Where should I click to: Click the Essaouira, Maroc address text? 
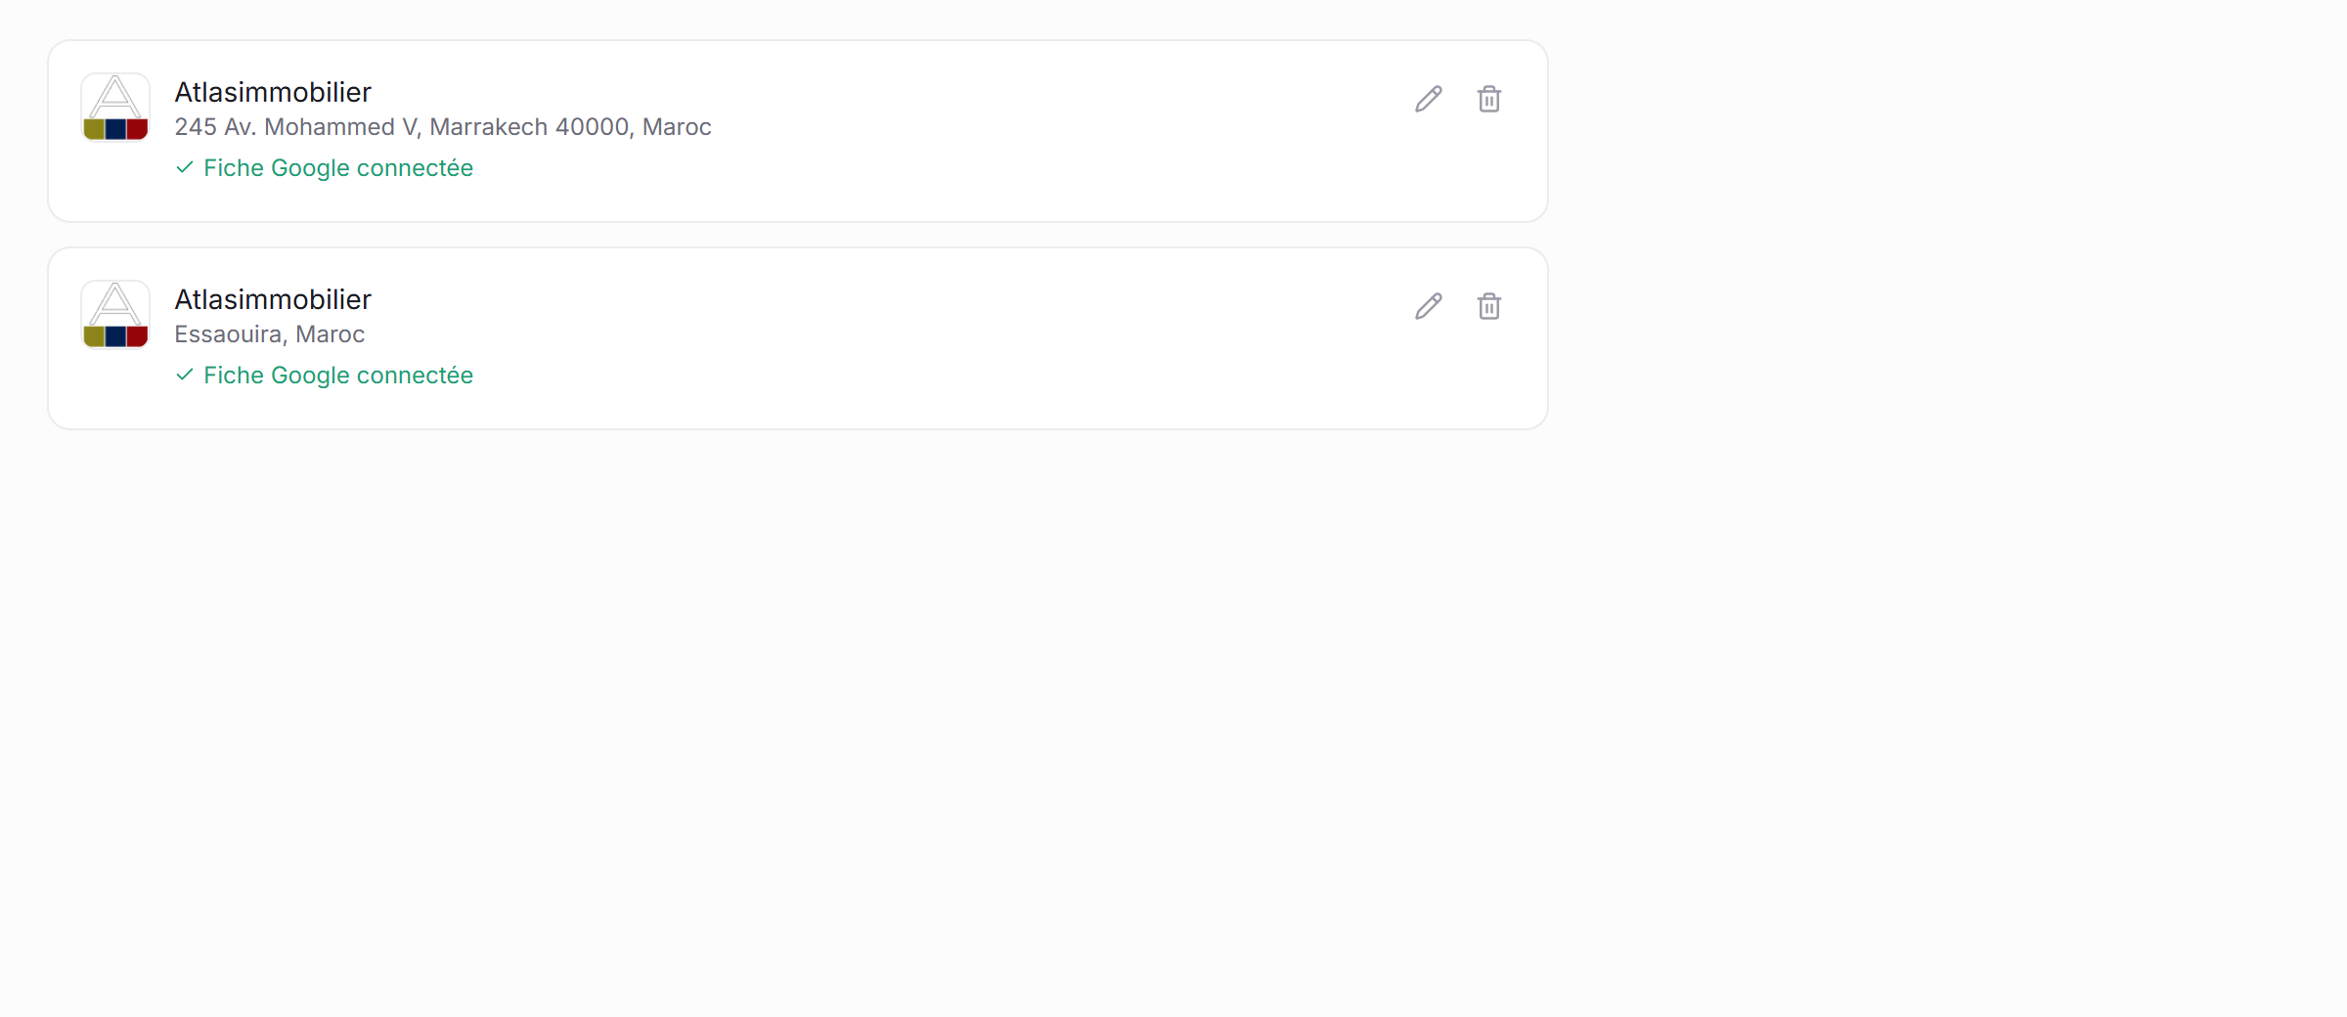coord(270,334)
